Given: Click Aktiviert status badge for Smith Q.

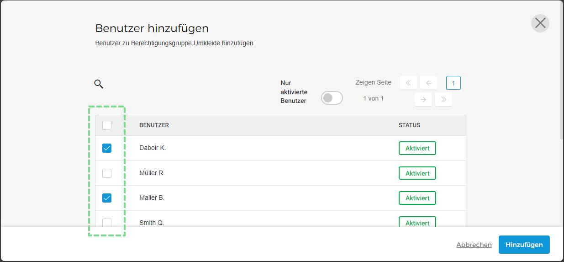Looking at the screenshot, I should (417, 222).
